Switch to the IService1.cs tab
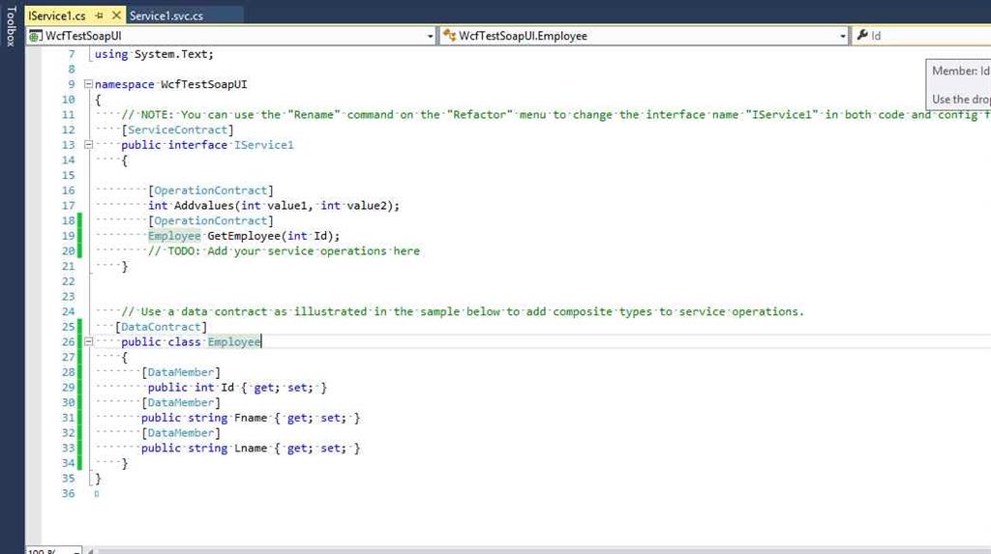The width and height of the screenshot is (991, 554). 57,15
